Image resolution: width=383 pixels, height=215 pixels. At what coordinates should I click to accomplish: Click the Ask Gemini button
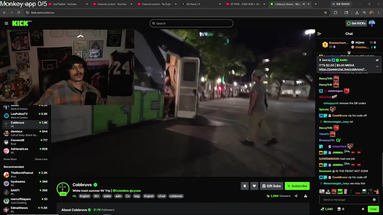pyautogui.click(x=341, y=4)
